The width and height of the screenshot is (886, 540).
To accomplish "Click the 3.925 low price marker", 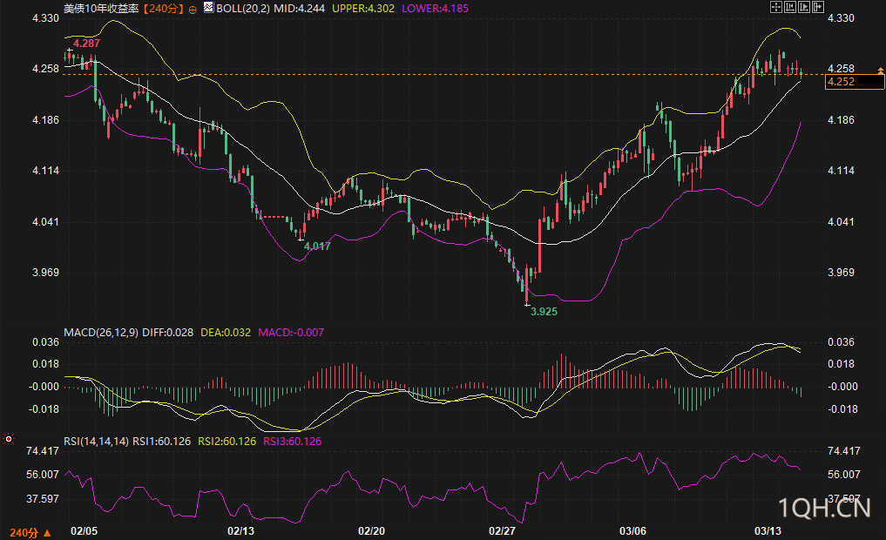I will click(x=544, y=310).
